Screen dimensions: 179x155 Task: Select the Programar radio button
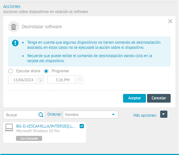(x=46, y=71)
